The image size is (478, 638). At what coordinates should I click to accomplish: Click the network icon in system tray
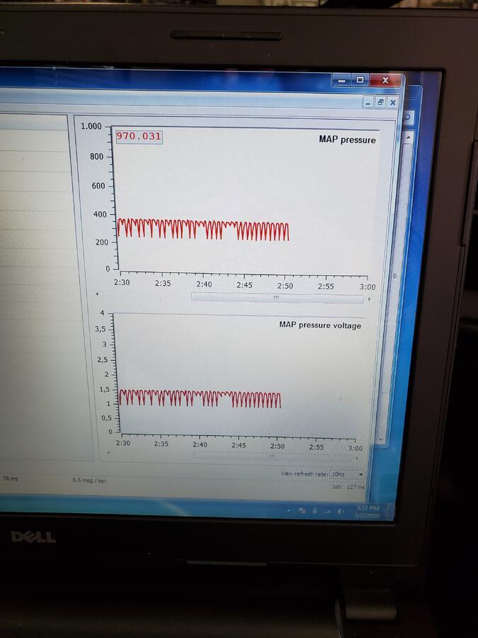[x=326, y=510]
